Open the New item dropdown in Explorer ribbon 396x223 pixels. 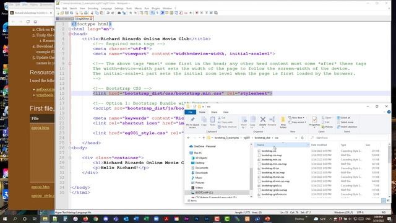click(x=296, y=118)
